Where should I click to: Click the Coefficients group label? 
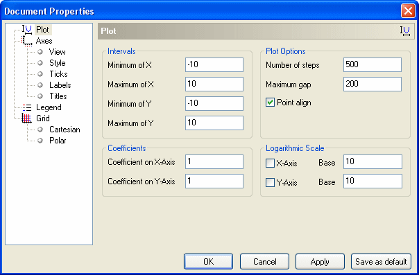tap(127, 148)
